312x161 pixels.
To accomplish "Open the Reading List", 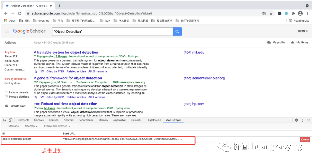I will point(299,21).
